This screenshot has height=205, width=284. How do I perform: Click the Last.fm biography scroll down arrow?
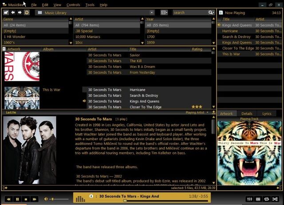[213, 183]
